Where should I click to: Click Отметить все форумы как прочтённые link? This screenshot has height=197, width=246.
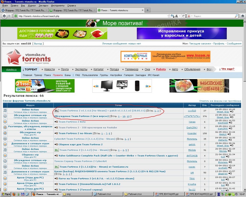click(x=220, y=101)
